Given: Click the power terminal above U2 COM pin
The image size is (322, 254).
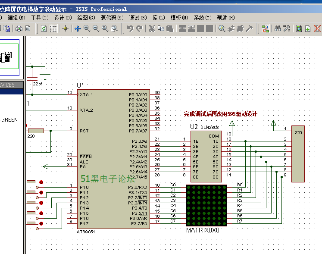Looking at the screenshot, I should pos(232,123).
